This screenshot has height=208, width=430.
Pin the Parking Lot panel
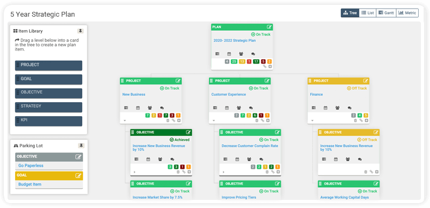coord(81,146)
